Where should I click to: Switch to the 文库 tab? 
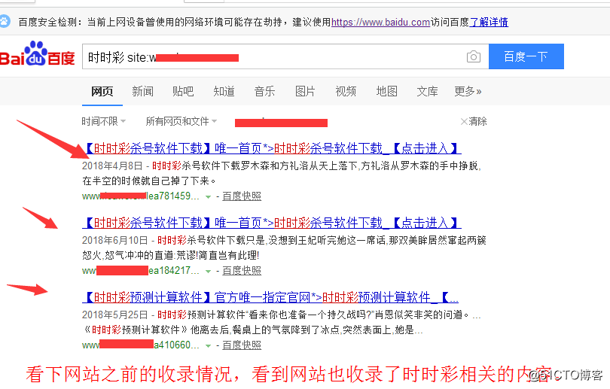(x=427, y=91)
